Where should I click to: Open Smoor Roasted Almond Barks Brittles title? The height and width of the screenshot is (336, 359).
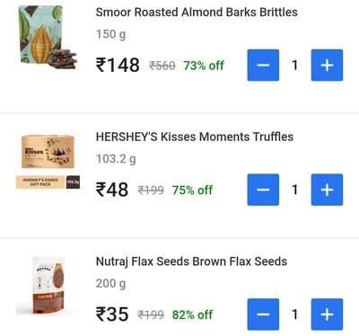pos(197,13)
